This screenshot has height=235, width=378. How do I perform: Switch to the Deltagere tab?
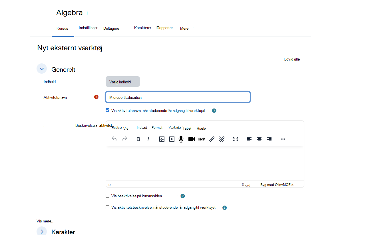111,28
